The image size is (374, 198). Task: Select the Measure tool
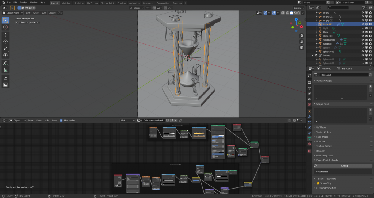coord(5,70)
